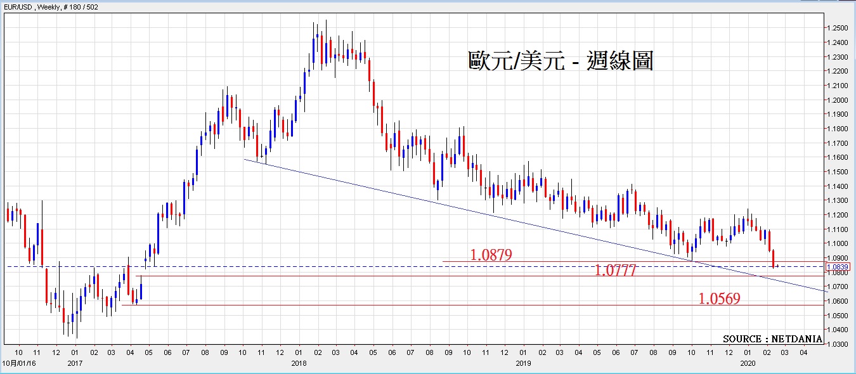Click the red 1.0879 level label
Screen dimensions: 856x374
(491, 255)
